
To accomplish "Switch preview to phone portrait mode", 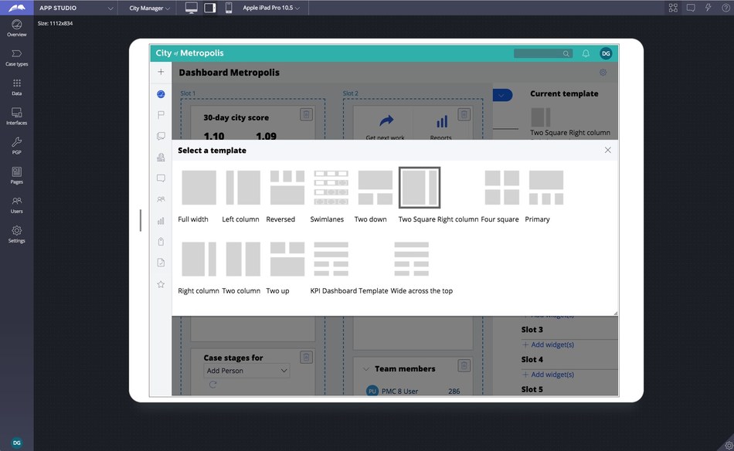I will 228,7.
